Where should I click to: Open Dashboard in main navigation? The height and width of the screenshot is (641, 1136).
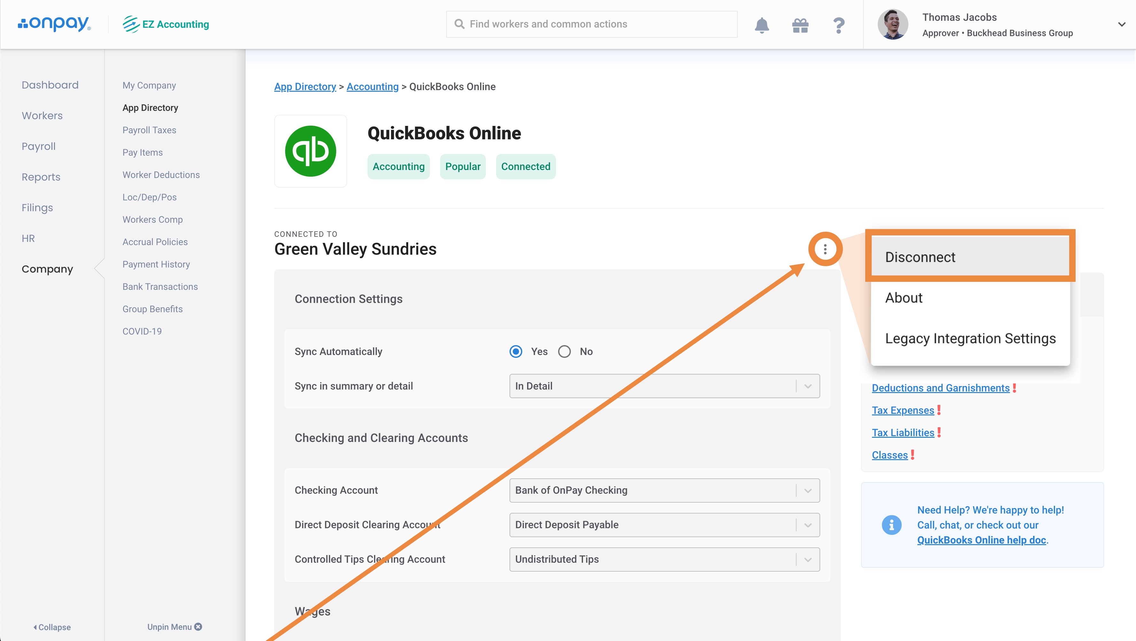[50, 85]
